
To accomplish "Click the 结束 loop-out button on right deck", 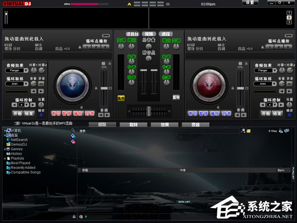I will click(x=277, y=113).
